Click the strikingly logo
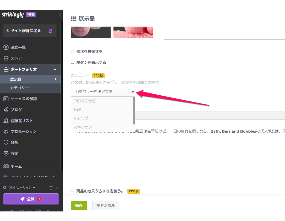This screenshot has height=221, width=285. 13,15
